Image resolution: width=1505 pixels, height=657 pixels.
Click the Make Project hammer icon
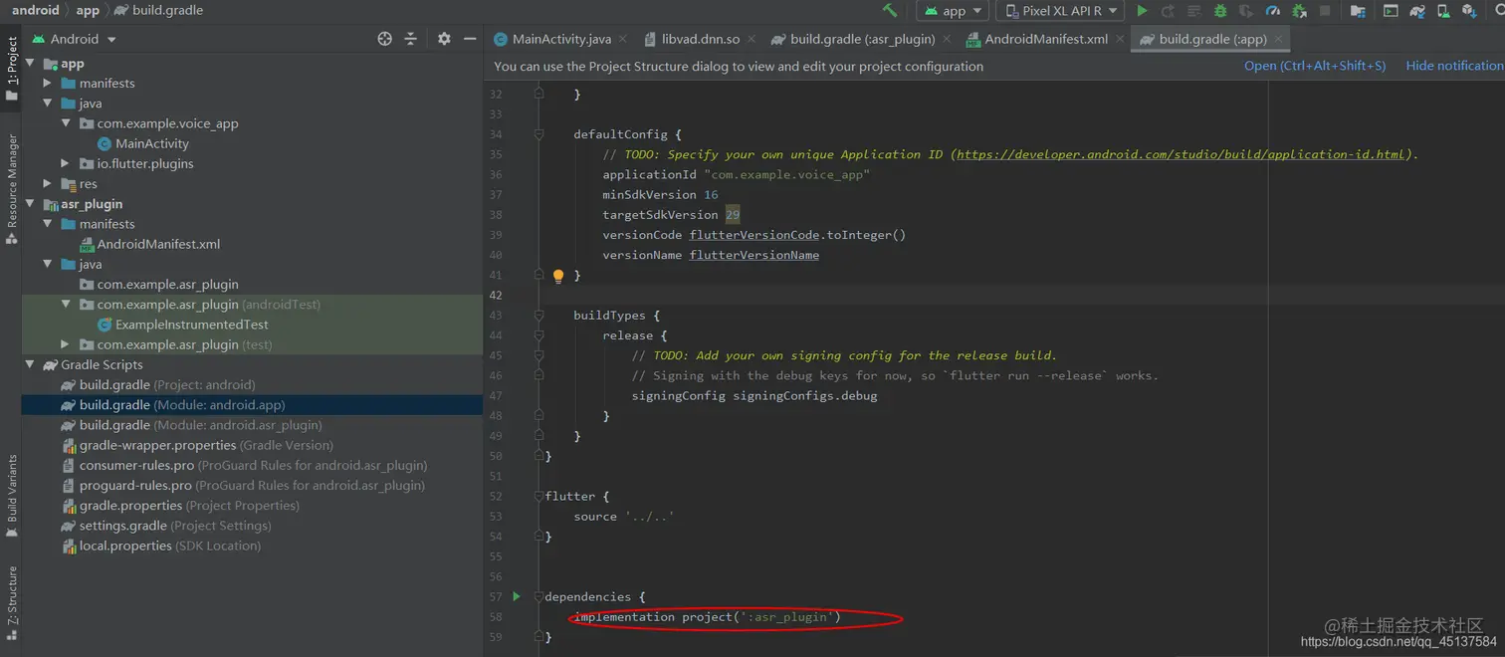890,11
